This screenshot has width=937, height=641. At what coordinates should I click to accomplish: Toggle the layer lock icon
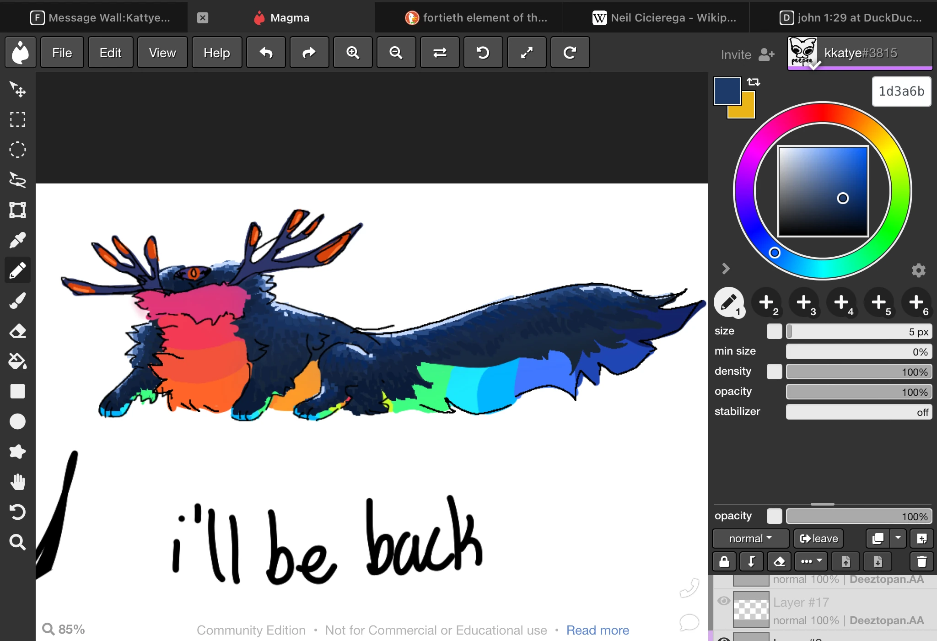[x=723, y=561]
